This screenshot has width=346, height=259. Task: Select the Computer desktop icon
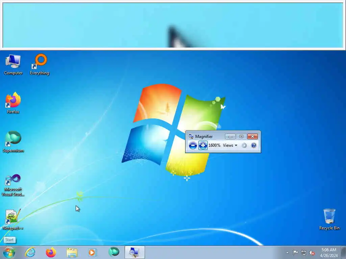(x=13, y=64)
